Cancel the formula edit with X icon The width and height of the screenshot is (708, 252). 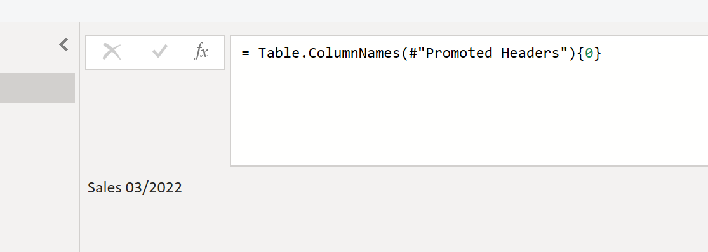tap(112, 52)
